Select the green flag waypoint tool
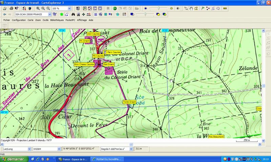 203,8
